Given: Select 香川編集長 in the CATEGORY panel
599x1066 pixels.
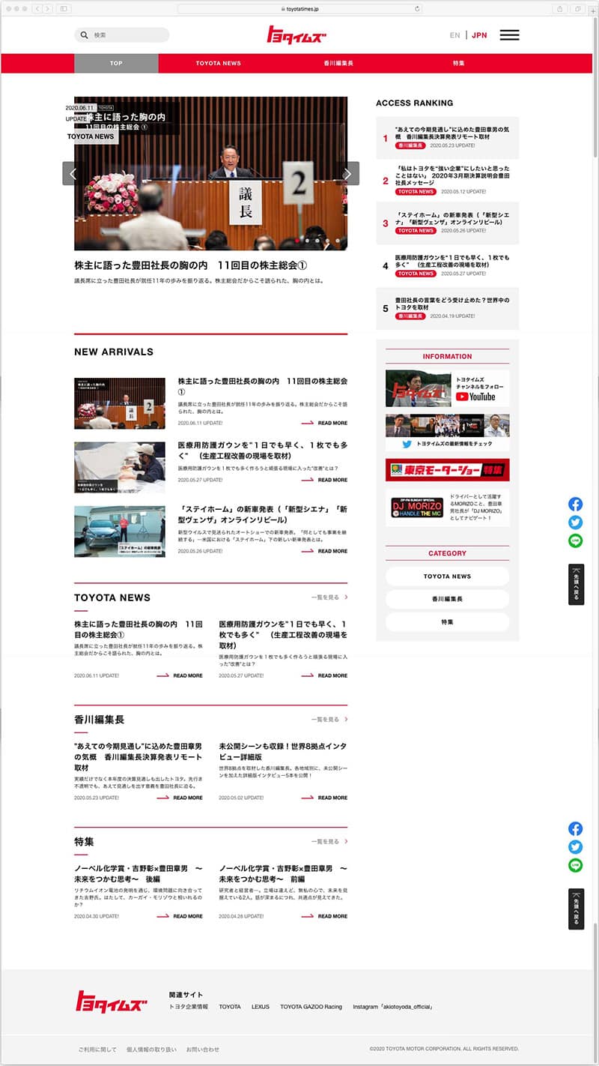Looking at the screenshot, I should click(x=448, y=599).
